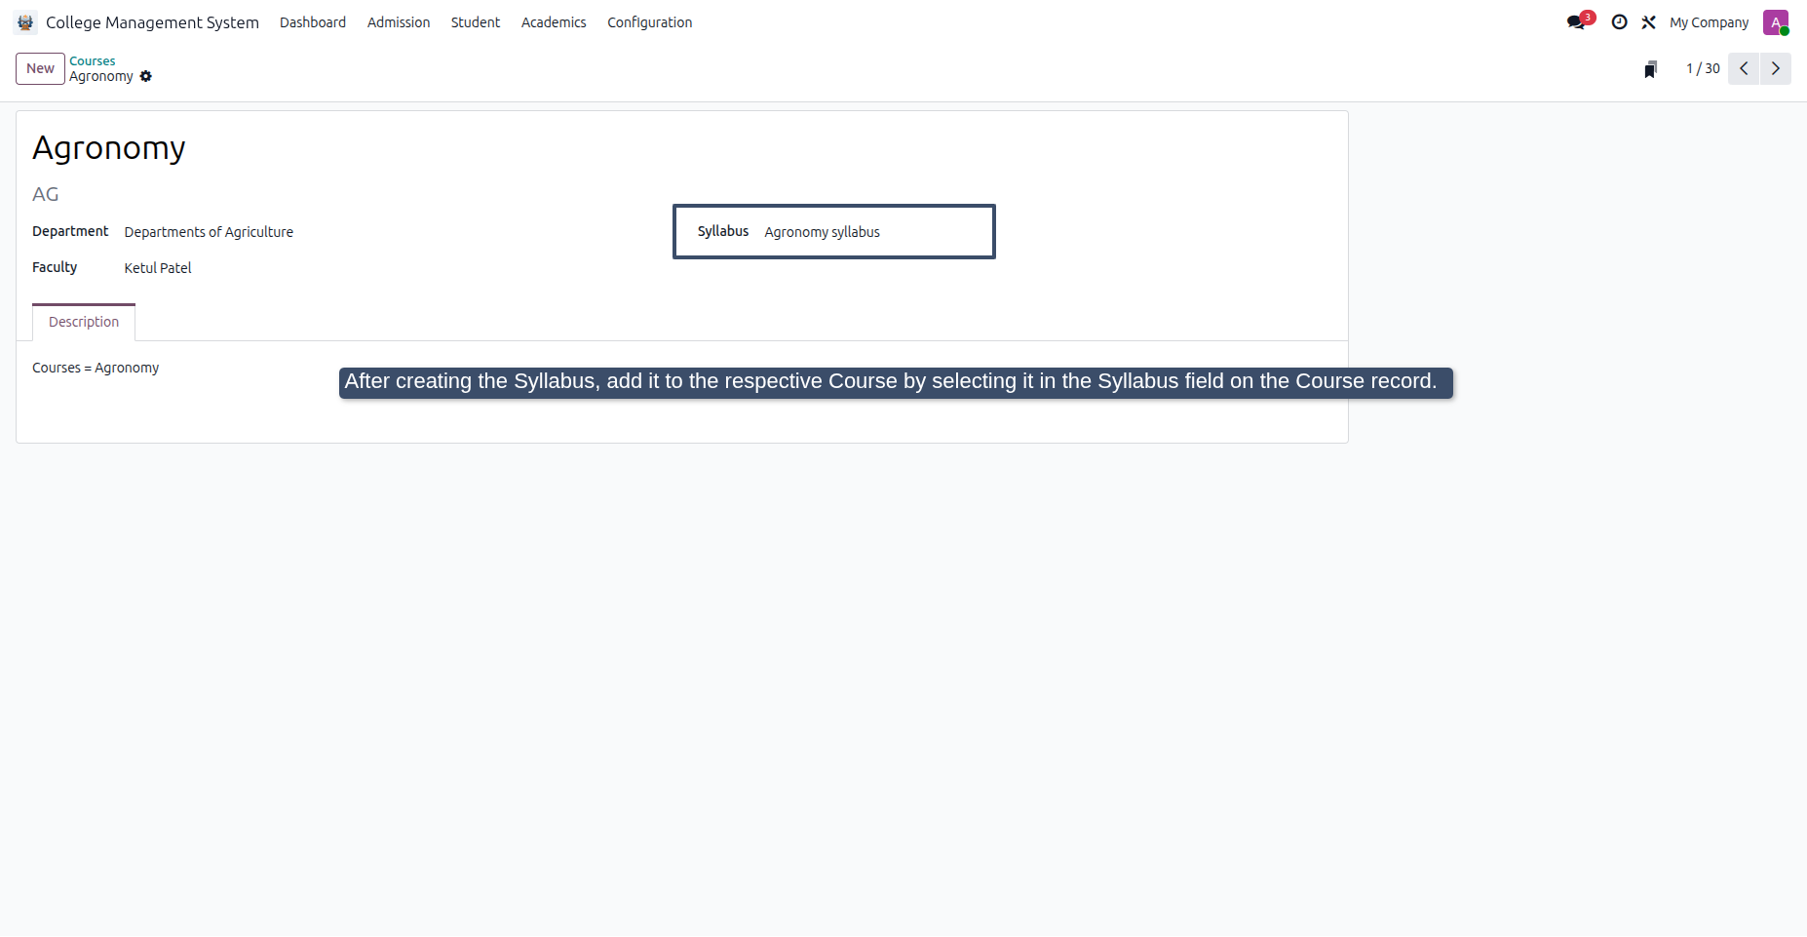1807x937 pixels.
Task: Click the Department field label
Action: 70,231
